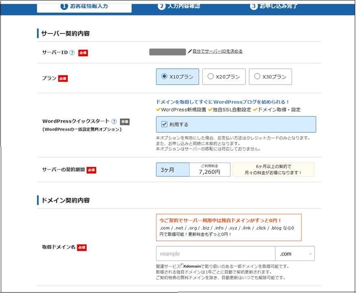Focus the domain name field with example placeholder
Viewport: 356px width, 293px height.
(x=215, y=254)
